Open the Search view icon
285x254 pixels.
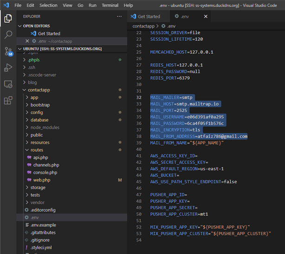(x=8, y=35)
